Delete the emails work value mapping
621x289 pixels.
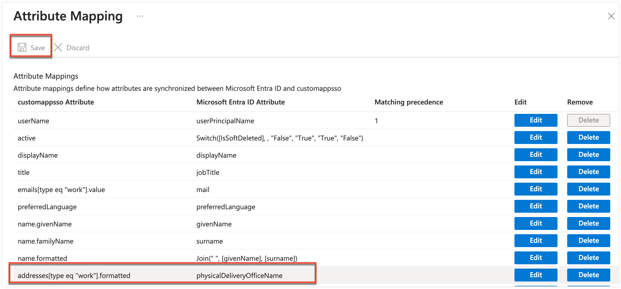coord(588,189)
